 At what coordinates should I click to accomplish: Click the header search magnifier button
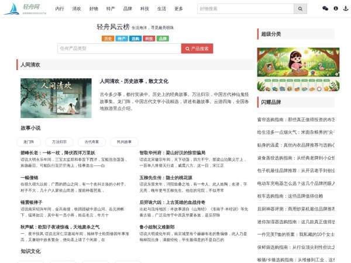pyautogui.click(x=300, y=9)
